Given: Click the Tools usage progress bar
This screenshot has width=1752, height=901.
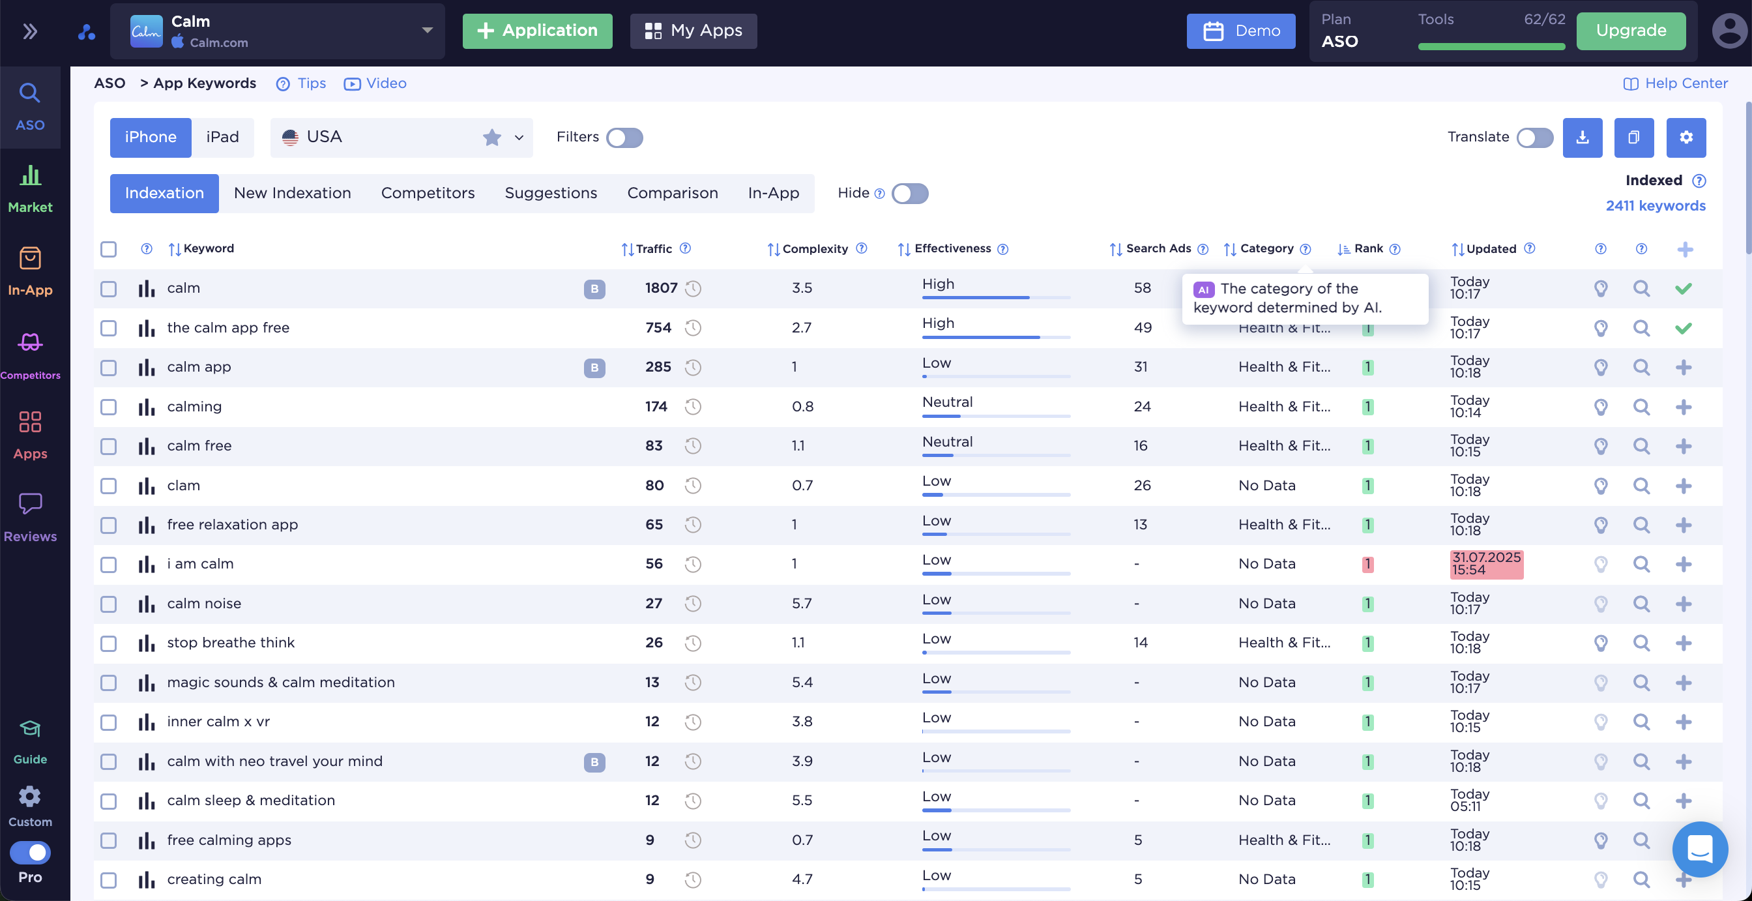Looking at the screenshot, I should [1491, 46].
